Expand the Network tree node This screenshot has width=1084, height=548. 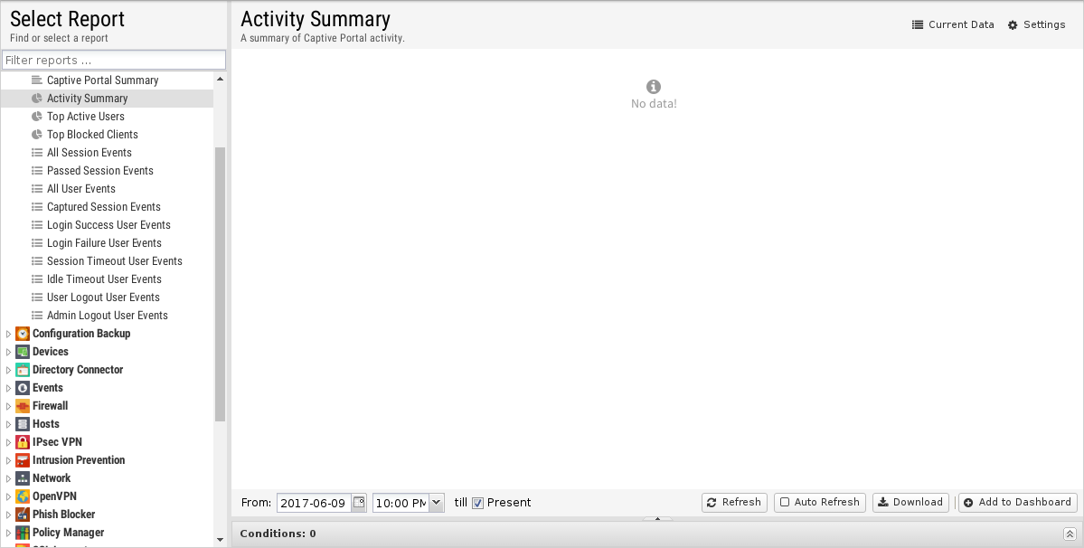coord(8,478)
